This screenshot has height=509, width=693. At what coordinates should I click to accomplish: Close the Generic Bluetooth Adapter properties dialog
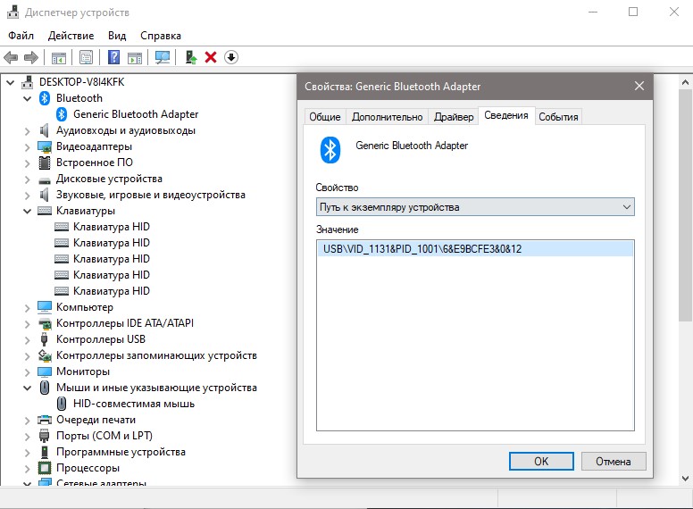pyautogui.click(x=639, y=86)
